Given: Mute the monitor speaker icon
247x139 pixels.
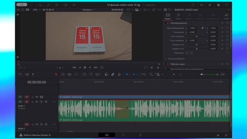Looking at the screenshot, I should click(202, 75).
